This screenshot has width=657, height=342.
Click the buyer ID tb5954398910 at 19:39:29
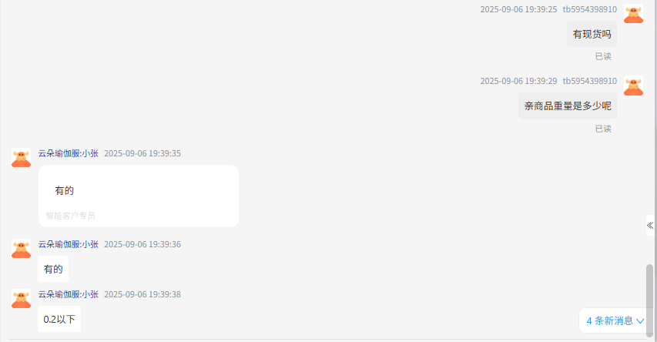point(589,81)
